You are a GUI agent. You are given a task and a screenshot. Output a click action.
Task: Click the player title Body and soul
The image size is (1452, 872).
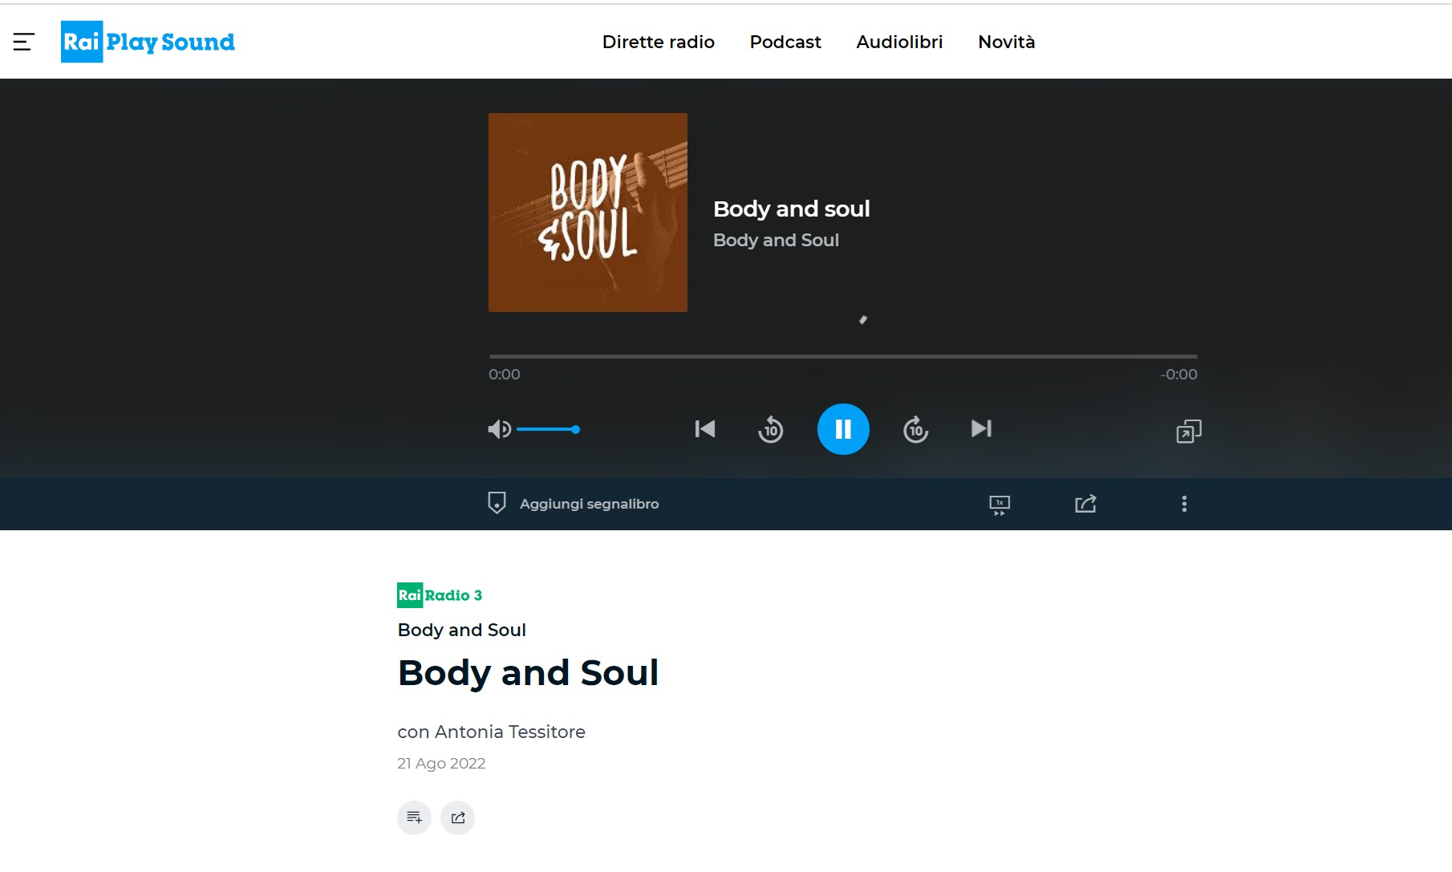click(792, 209)
